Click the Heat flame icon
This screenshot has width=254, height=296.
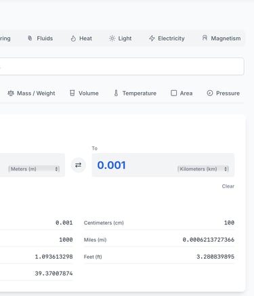73,39
